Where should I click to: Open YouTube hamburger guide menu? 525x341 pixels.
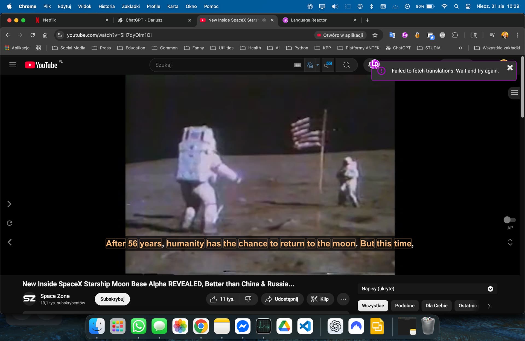12,65
